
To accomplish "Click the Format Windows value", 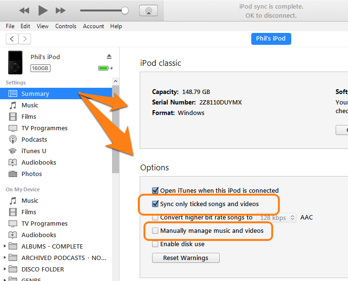I will pyautogui.click(x=191, y=113).
